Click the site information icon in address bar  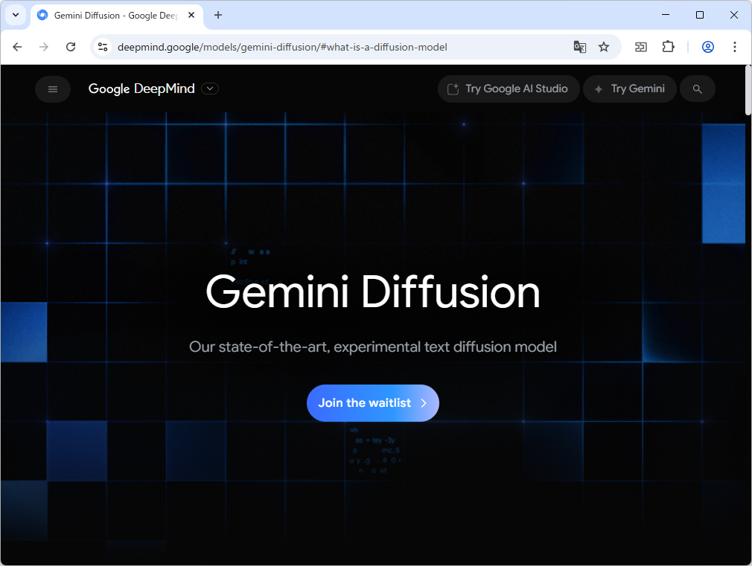tap(101, 46)
